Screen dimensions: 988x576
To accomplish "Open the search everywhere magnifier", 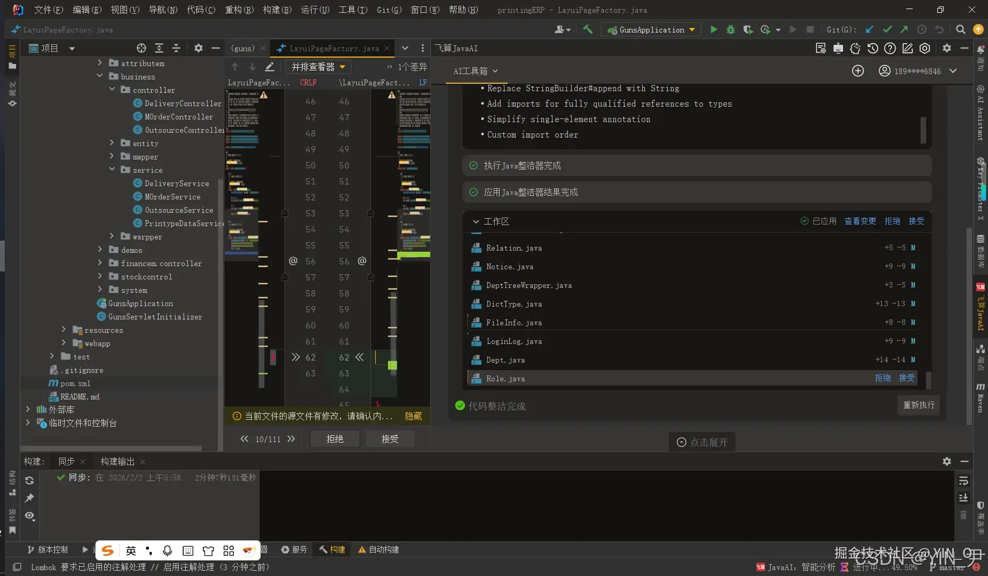I will 960,30.
